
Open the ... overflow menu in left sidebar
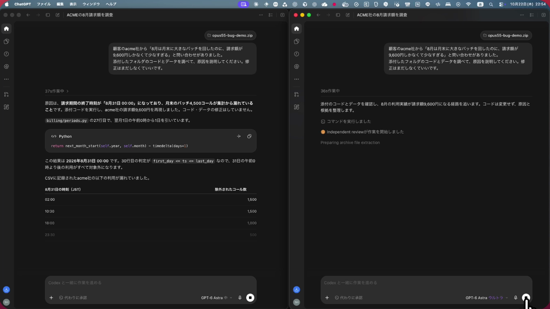(x=6, y=79)
